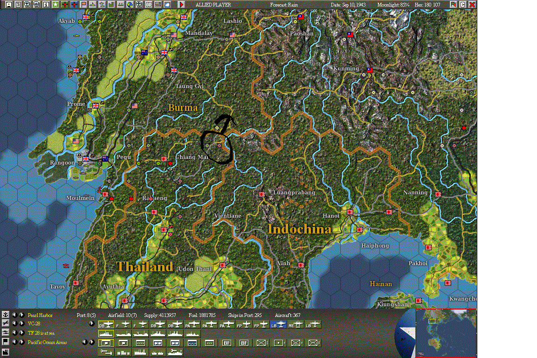Click the Japanese flag at Tavoy
537x358 pixels.
pyautogui.click(x=76, y=283)
